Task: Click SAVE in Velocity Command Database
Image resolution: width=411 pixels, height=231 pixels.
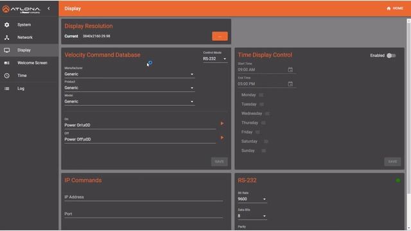Action: coord(220,162)
